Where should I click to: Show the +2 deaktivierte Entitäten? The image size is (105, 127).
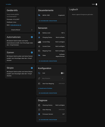(x=45, y=88)
